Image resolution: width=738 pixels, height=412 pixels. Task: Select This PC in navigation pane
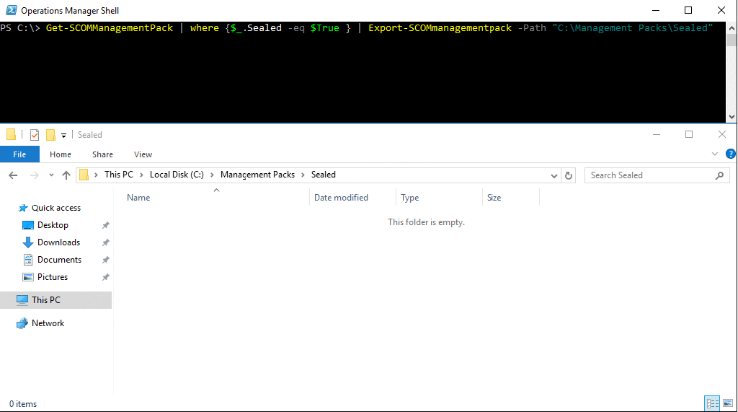tap(46, 300)
